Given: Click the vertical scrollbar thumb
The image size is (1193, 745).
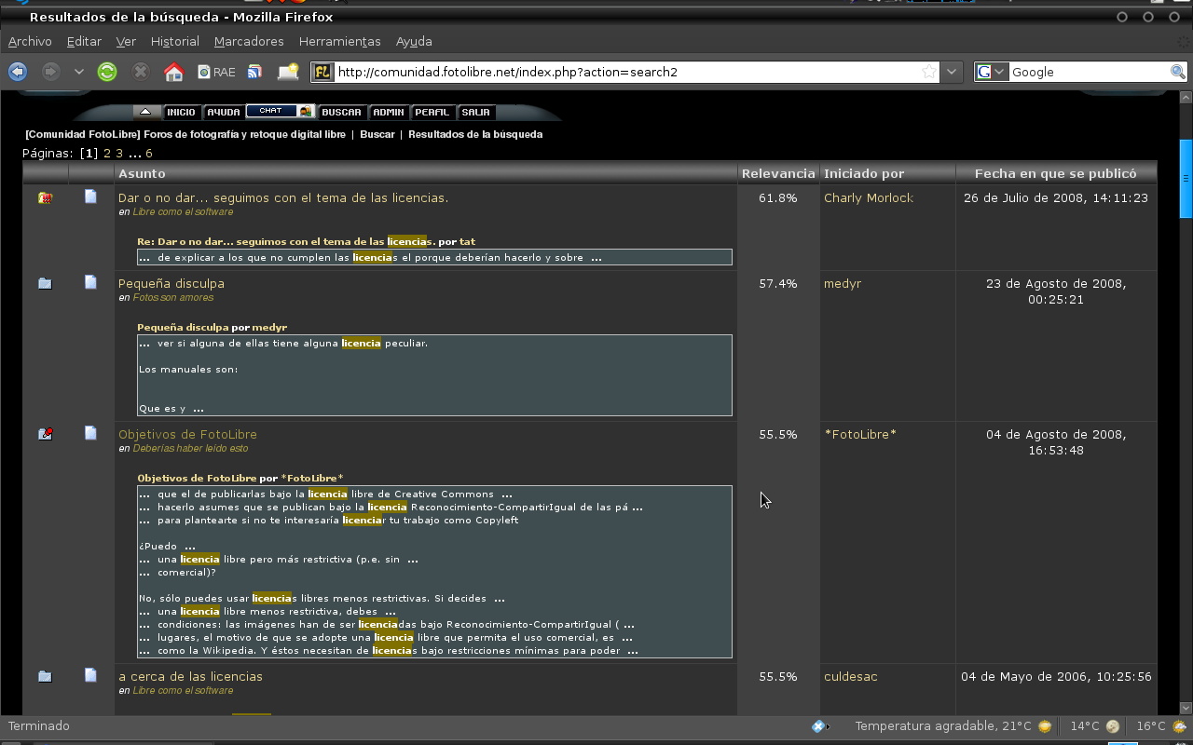Looking at the screenshot, I should coord(1186,178).
